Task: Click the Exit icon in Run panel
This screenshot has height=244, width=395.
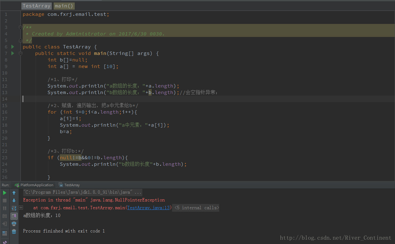Action: [5, 224]
